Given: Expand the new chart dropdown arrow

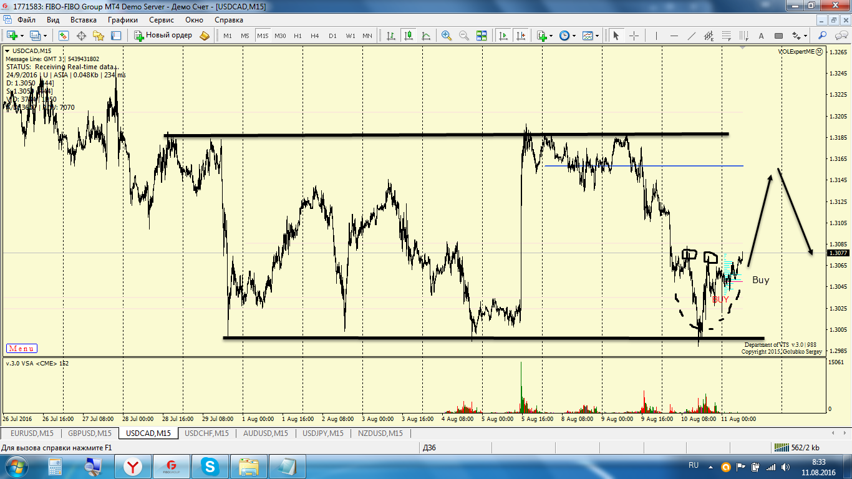Looking at the screenshot, I should (x=22, y=36).
